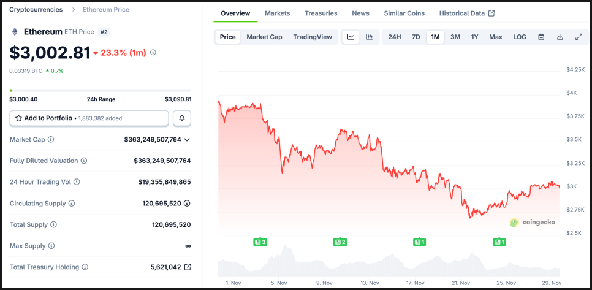
Task: Expand chart to fullscreen
Action: [x=579, y=37]
